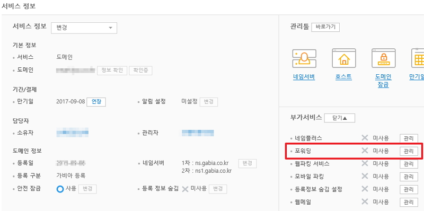The height and width of the screenshot is (211, 424).
Task: Click the 네임서버 link text
Action: [x=304, y=77]
